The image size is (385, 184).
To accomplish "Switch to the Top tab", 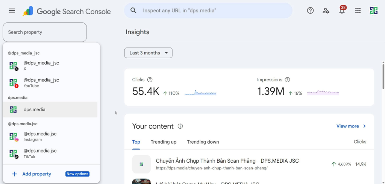I will (x=136, y=142).
